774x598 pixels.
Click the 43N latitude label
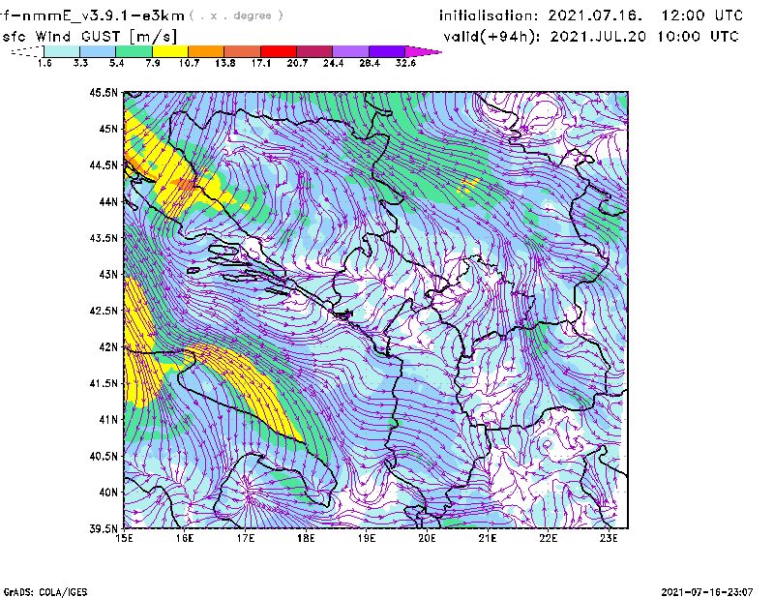click(108, 274)
